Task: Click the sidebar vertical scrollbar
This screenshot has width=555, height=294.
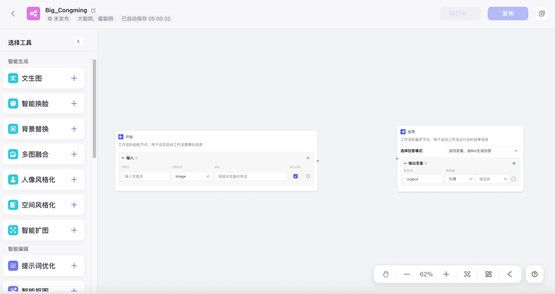Action: pos(94,108)
